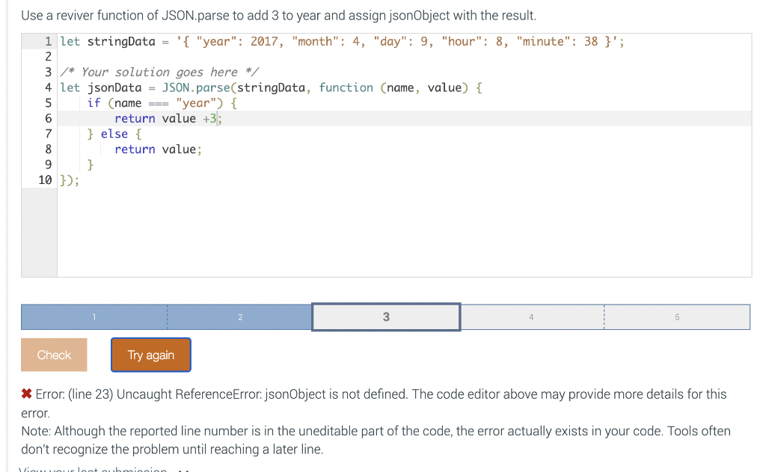Screen dimensions: 766x472
Task: Click the ReferenceError message text
Action: [224, 393]
